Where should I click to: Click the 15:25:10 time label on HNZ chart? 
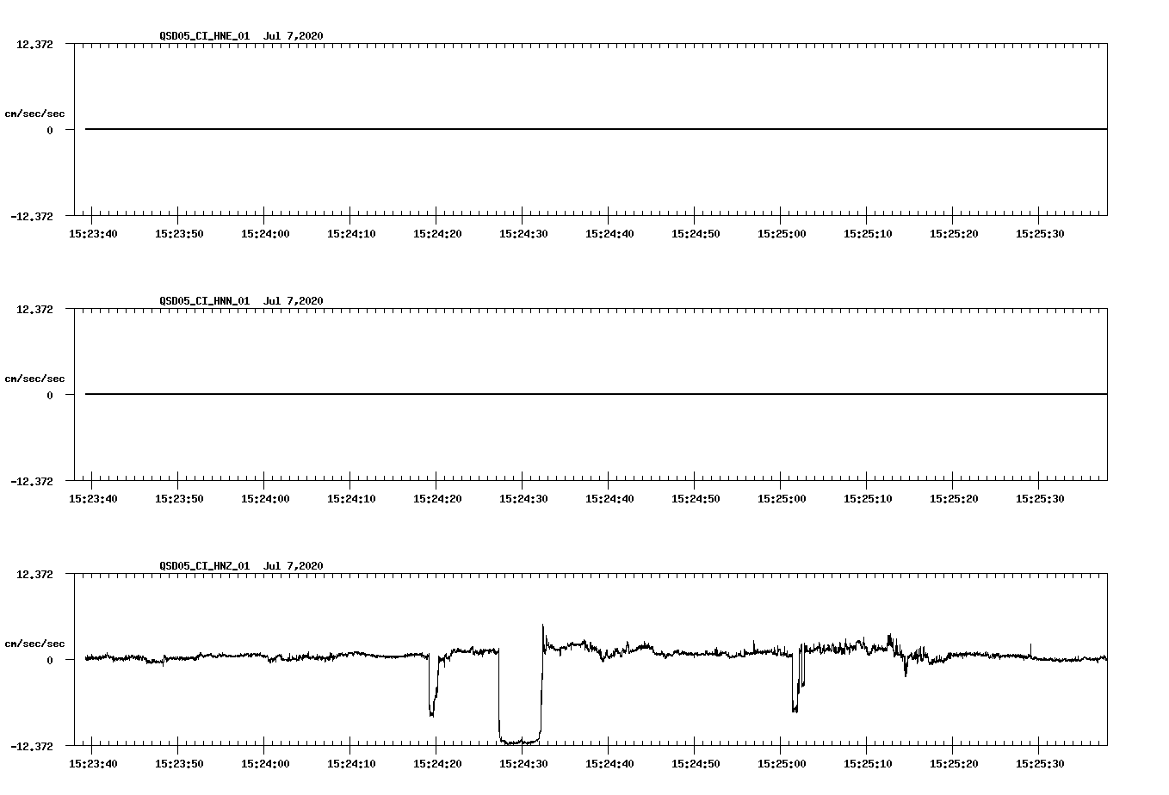pos(868,763)
